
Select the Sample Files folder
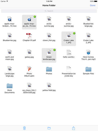coord(88,69)
